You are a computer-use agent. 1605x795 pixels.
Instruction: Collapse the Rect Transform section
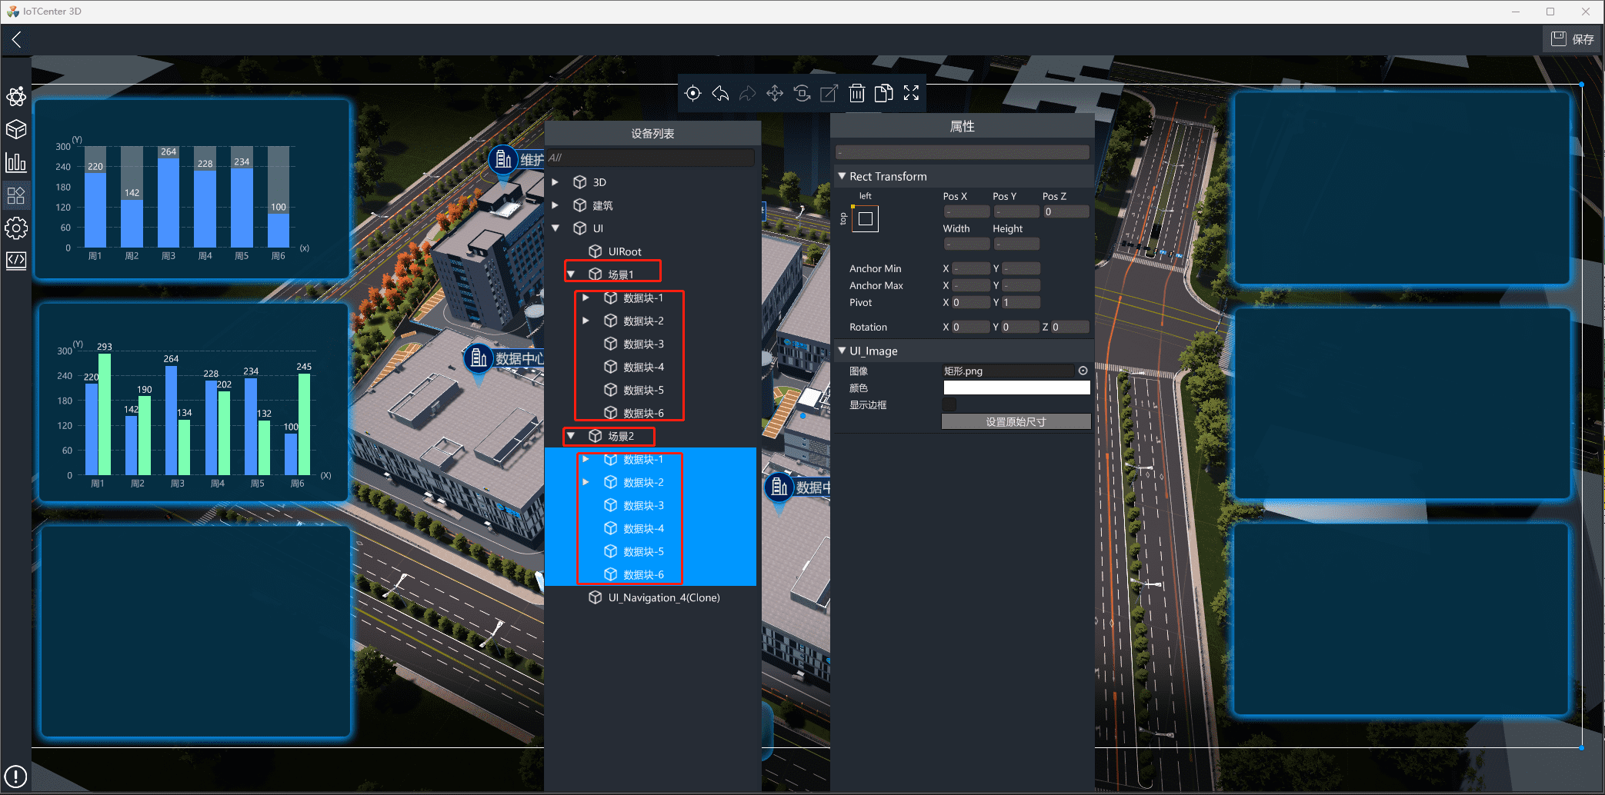842,176
